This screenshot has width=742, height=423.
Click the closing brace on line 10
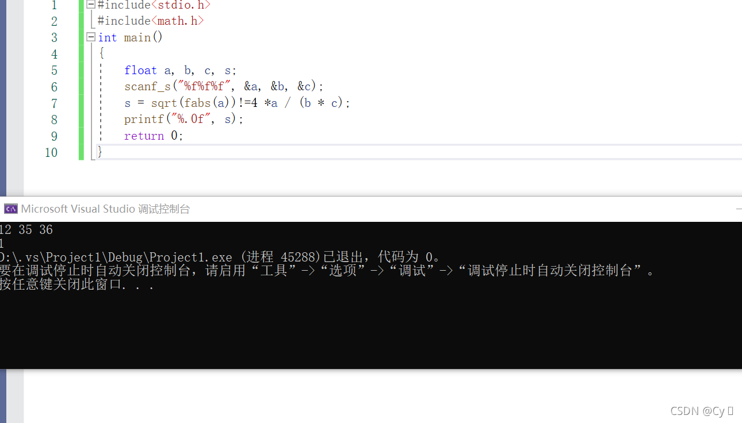(x=100, y=152)
